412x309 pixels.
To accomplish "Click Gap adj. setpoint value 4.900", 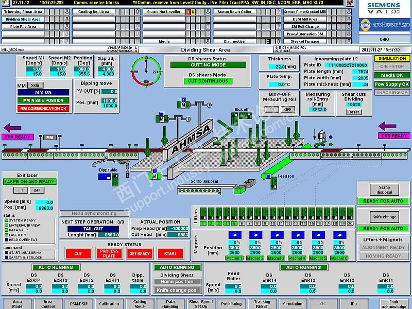I will tap(106, 69).
